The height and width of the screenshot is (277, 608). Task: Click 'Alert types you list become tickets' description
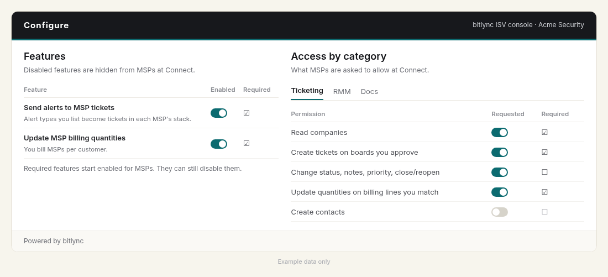(107, 119)
